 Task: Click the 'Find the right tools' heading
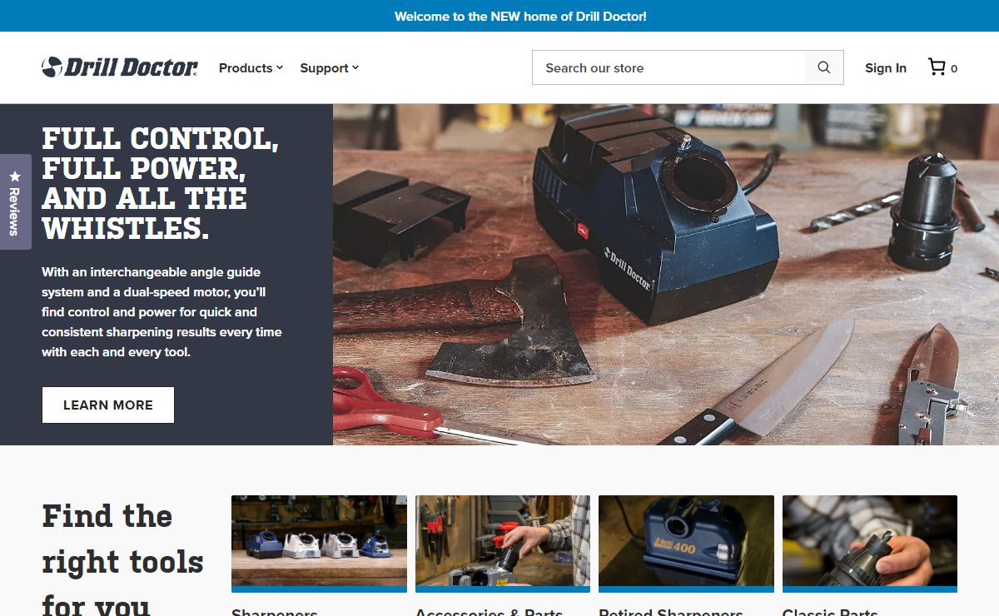pos(123,559)
